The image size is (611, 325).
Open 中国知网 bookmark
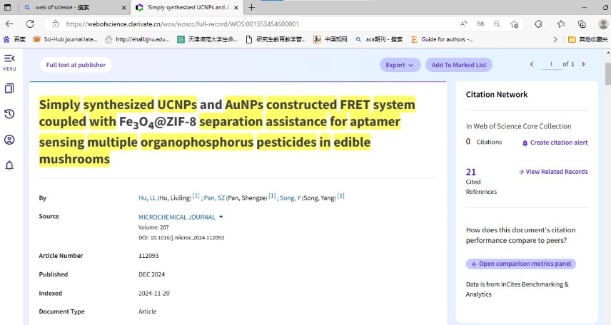[x=330, y=39]
